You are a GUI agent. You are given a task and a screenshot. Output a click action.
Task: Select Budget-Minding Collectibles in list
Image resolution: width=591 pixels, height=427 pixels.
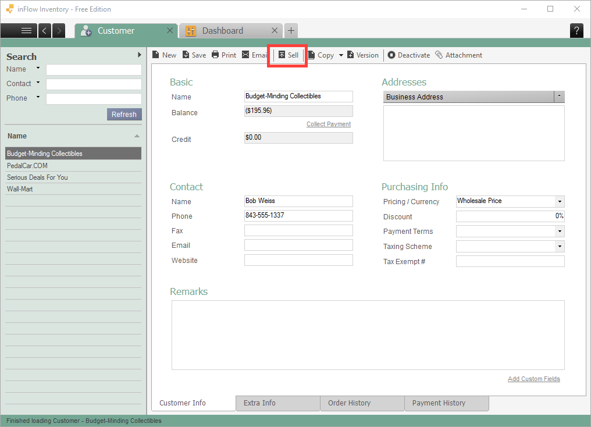point(73,154)
